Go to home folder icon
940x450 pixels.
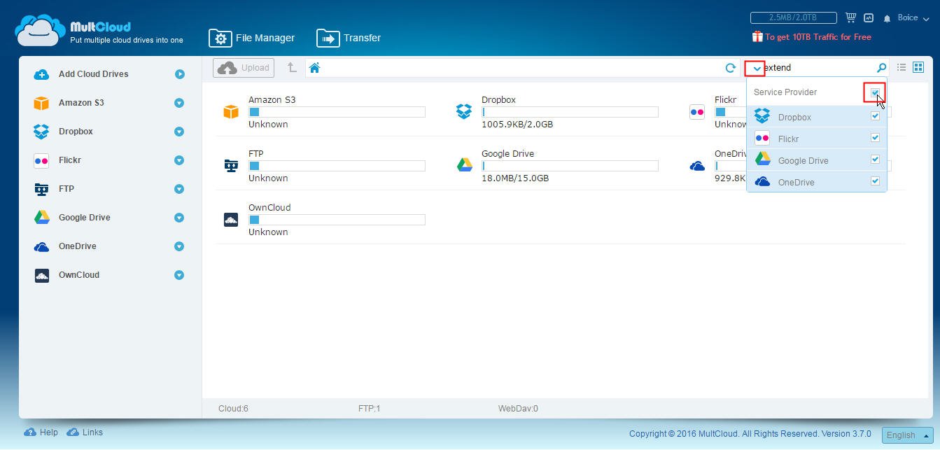click(314, 68)
